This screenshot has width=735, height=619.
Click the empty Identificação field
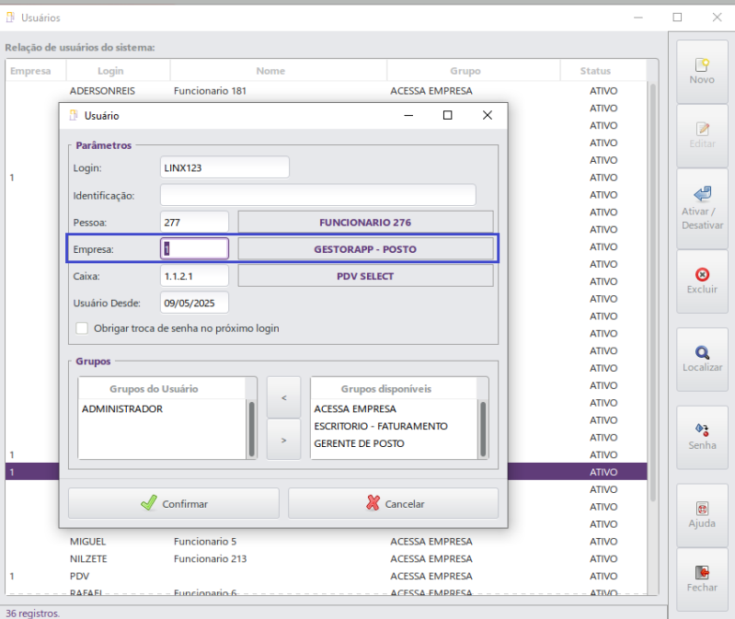coord(317,195)
